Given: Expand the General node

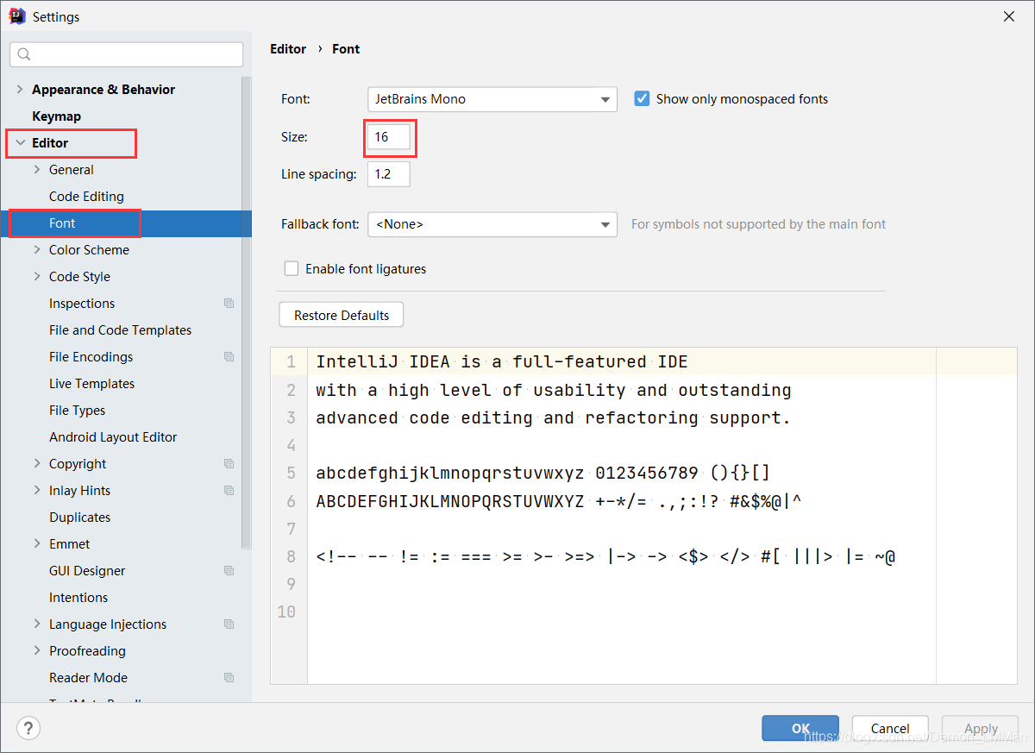Looking at the screenshot, I should (x=37, y=170).
